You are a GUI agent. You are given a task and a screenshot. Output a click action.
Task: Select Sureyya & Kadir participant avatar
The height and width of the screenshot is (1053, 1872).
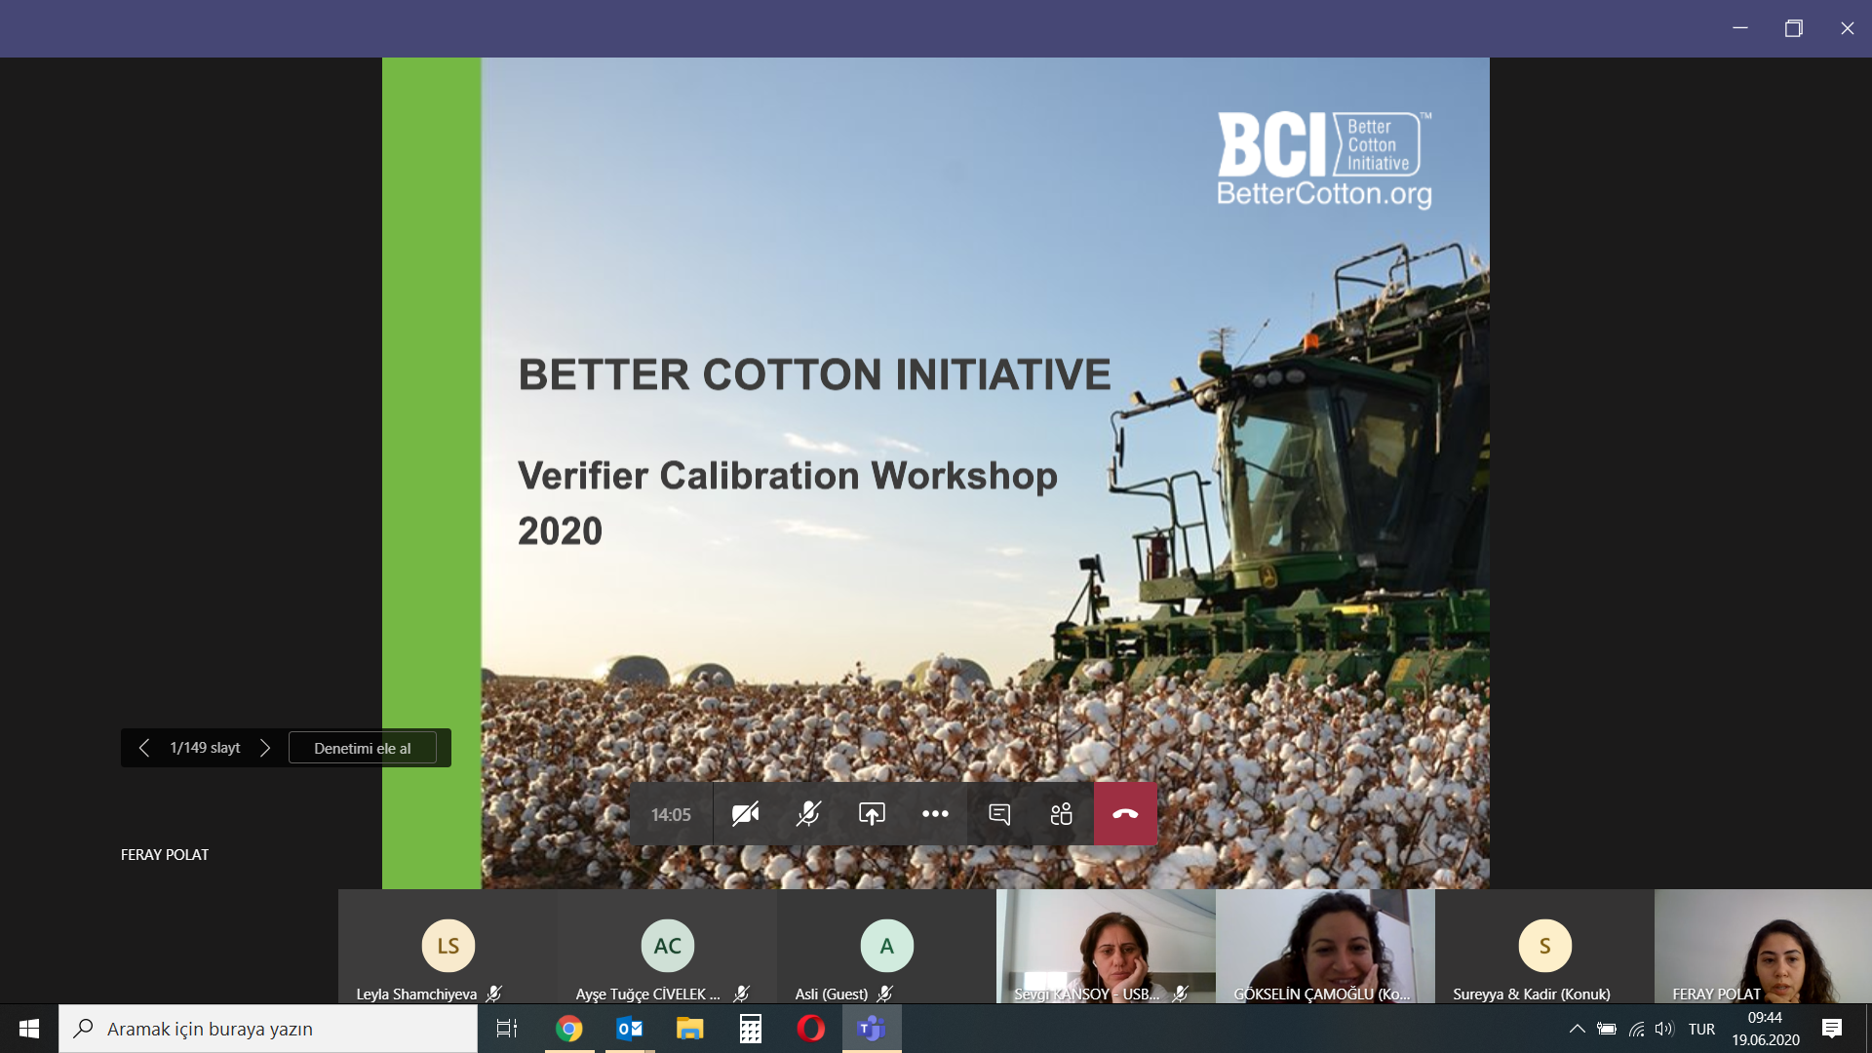(1544, 946)
